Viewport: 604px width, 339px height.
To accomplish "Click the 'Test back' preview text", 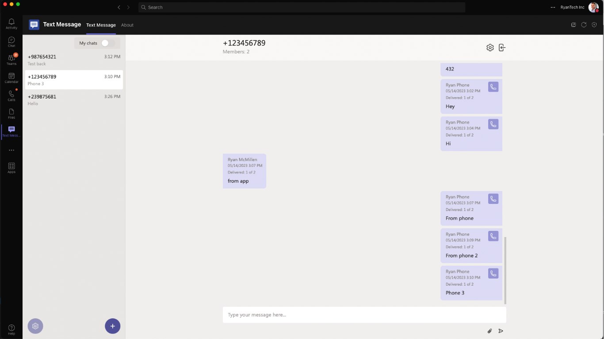I will [37, 64].
